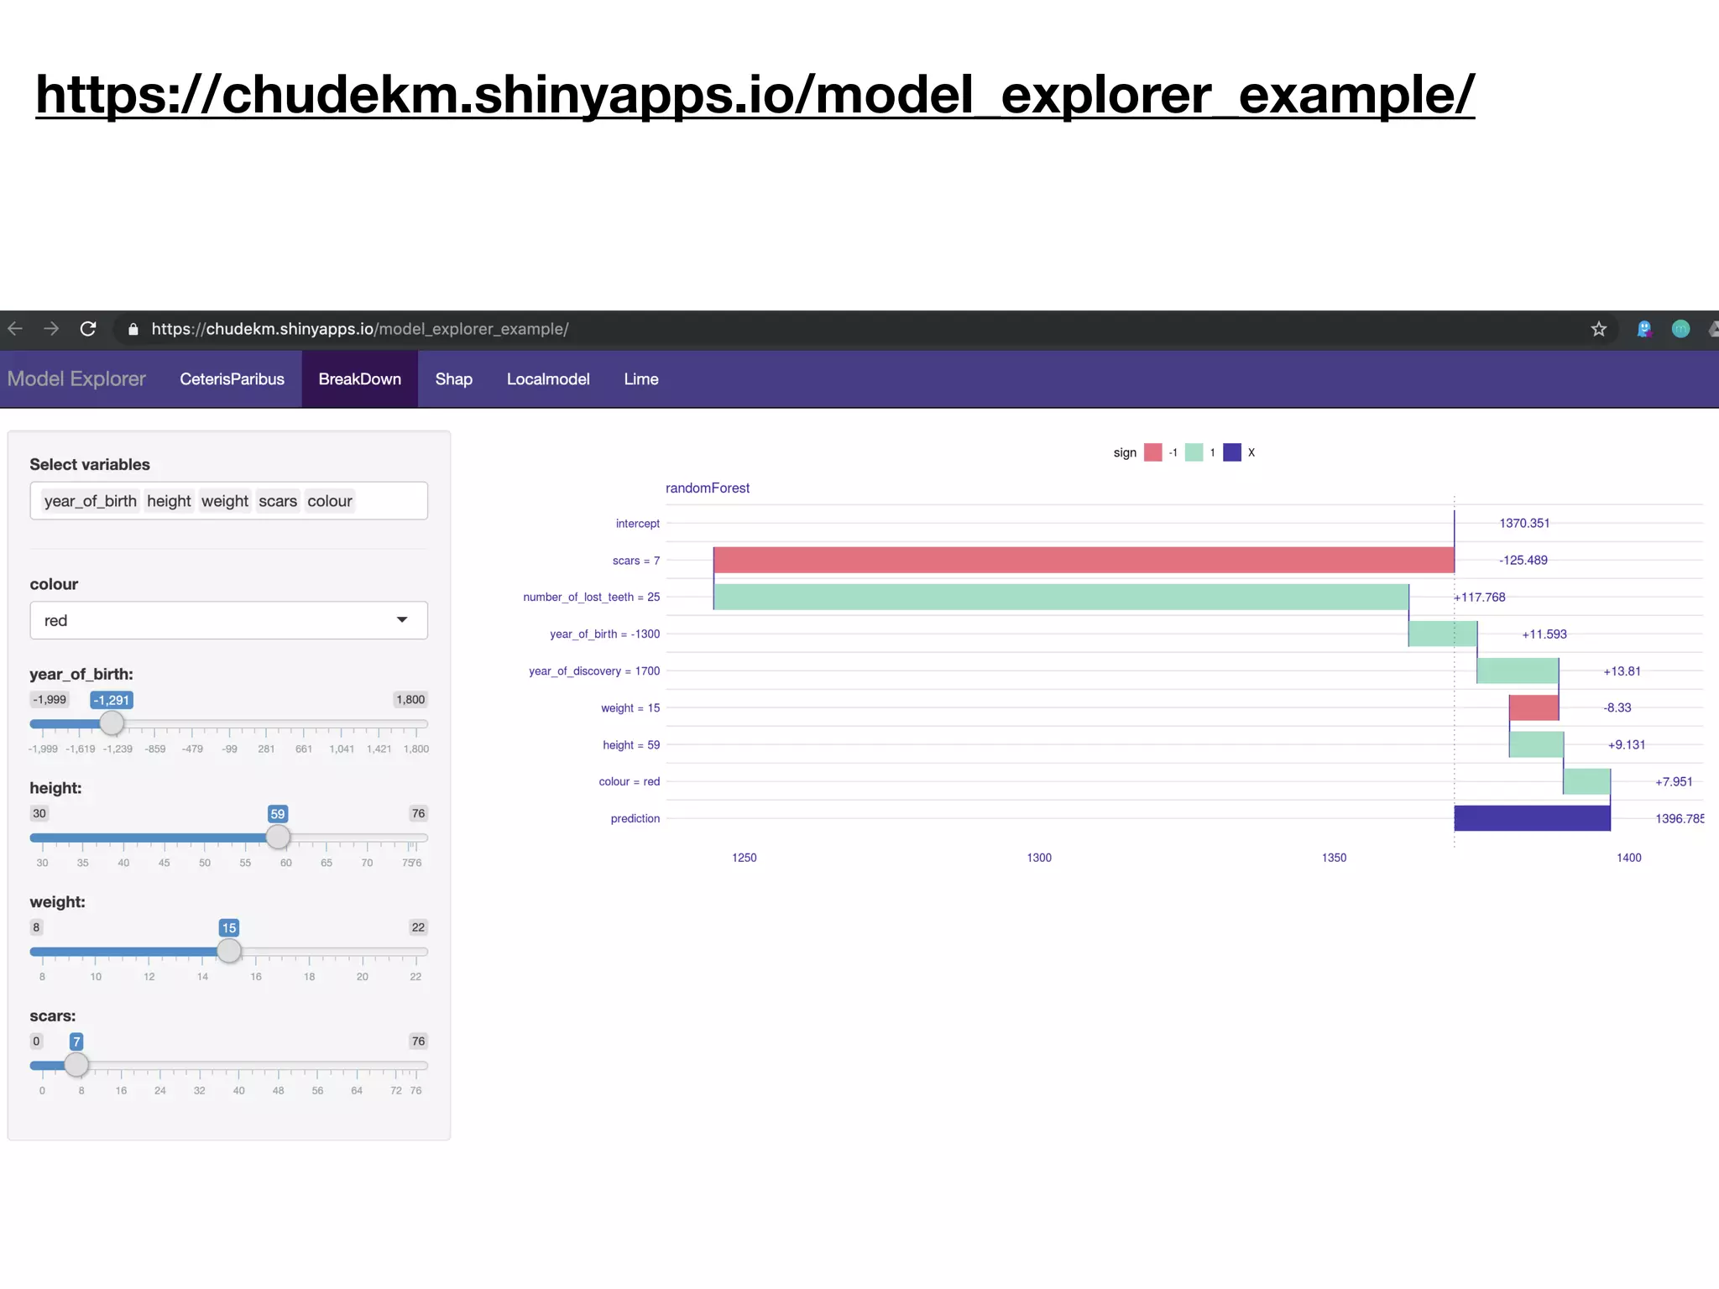Click the colour dropdown arrow
1719x1289 pixels.
point(402,620)
